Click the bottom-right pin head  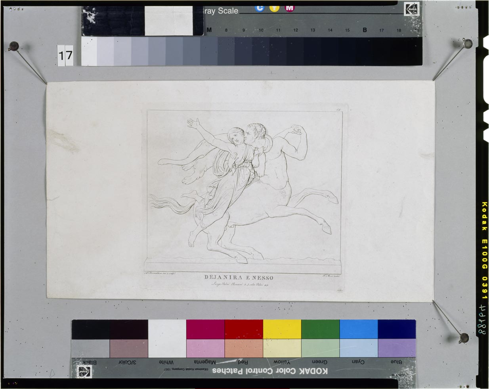(464, 338)
